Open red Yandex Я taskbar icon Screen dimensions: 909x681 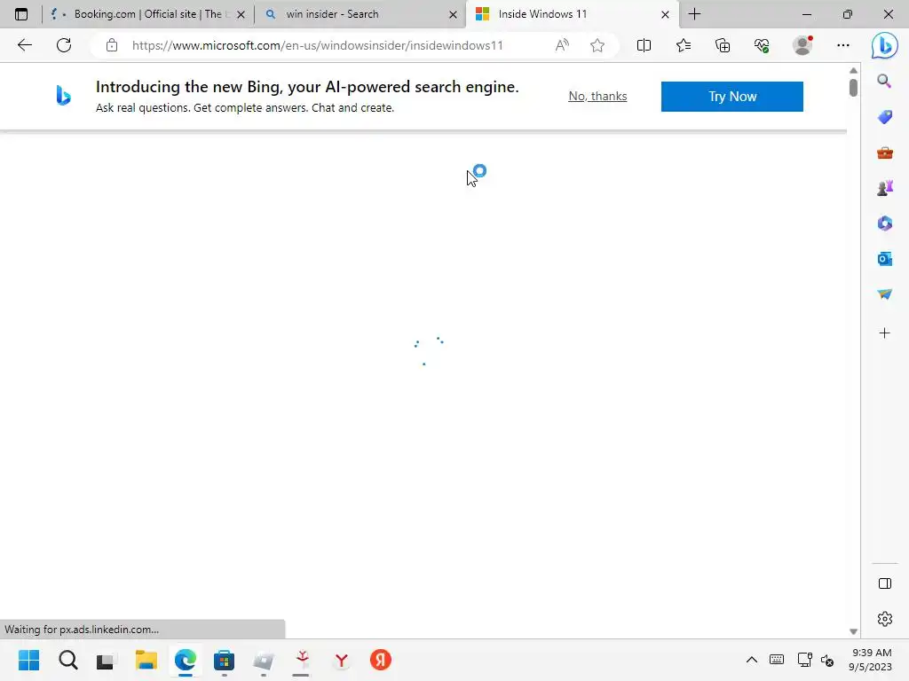(380, 660)
